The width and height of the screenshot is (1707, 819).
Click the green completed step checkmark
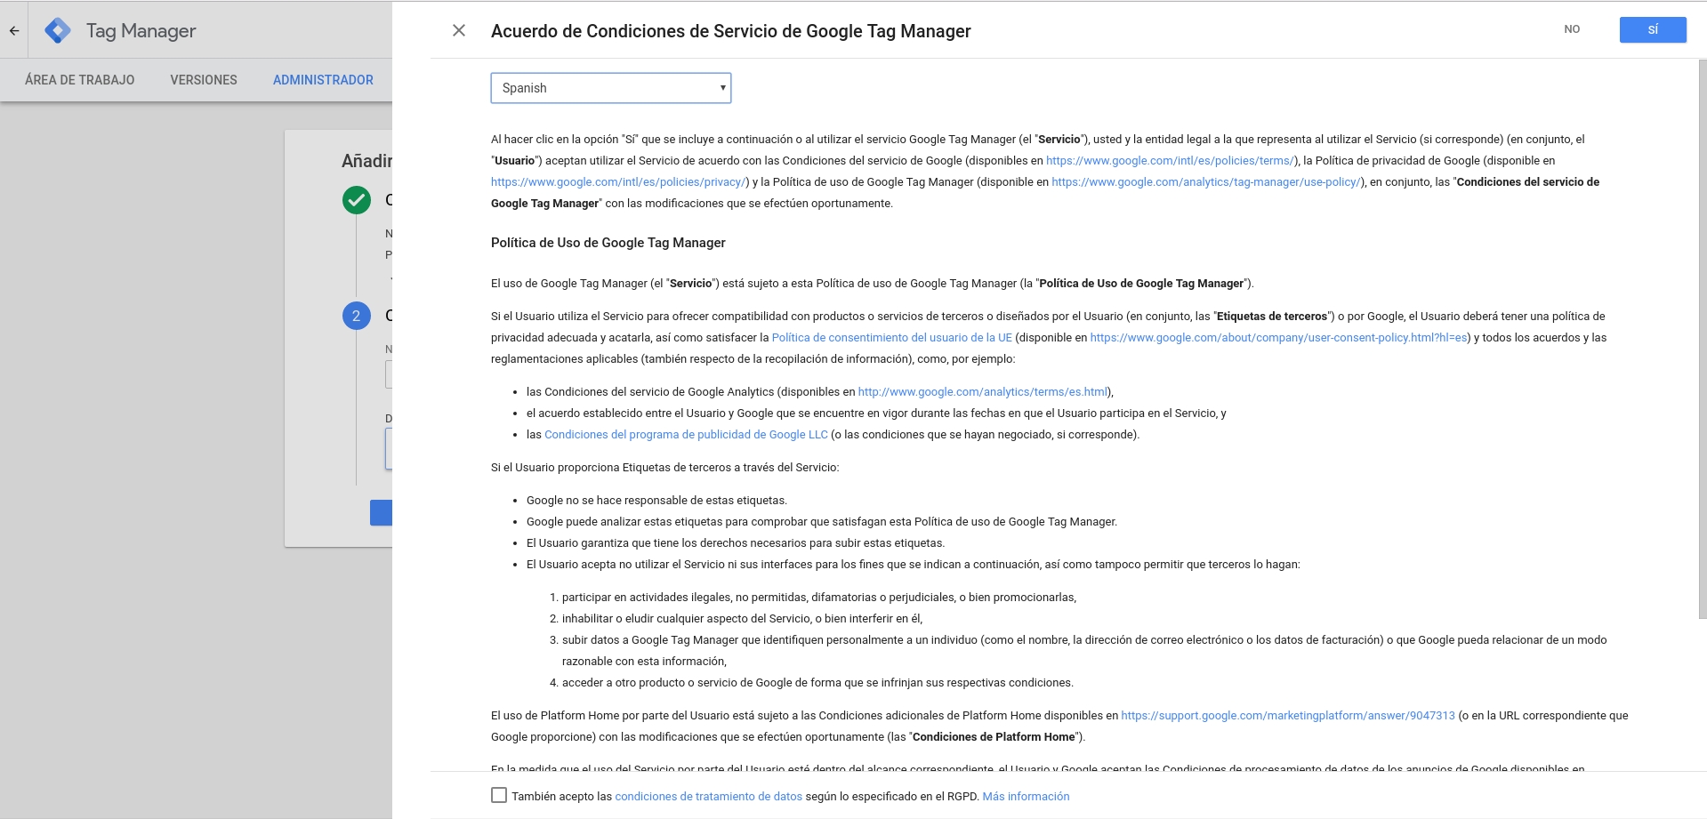pos(357,200)
